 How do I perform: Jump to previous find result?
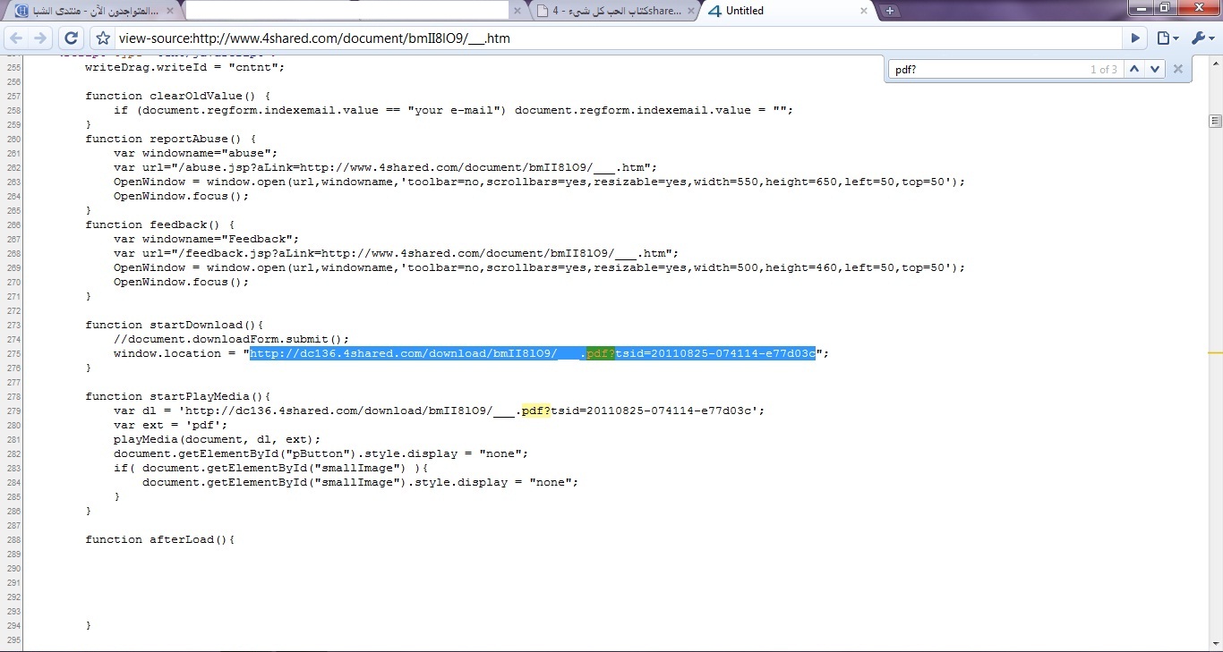pyautogui.click(x=1134, y=69)
